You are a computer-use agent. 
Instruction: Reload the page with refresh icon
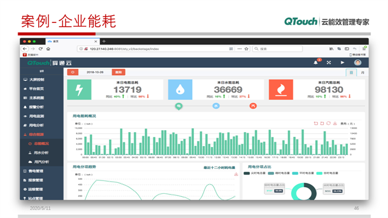(41, 48)
